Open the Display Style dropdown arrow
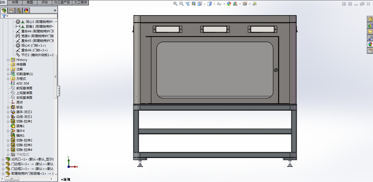373x182 pixels. point(214,4)
